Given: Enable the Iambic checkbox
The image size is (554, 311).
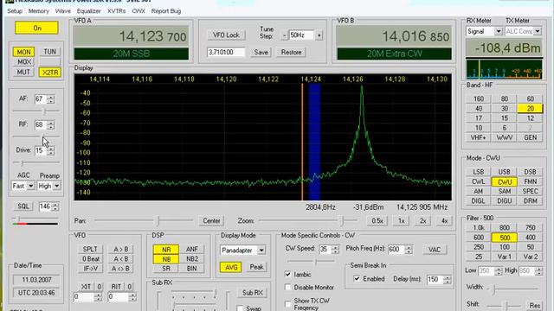Looking at the screenshot, I should point(288,274).
